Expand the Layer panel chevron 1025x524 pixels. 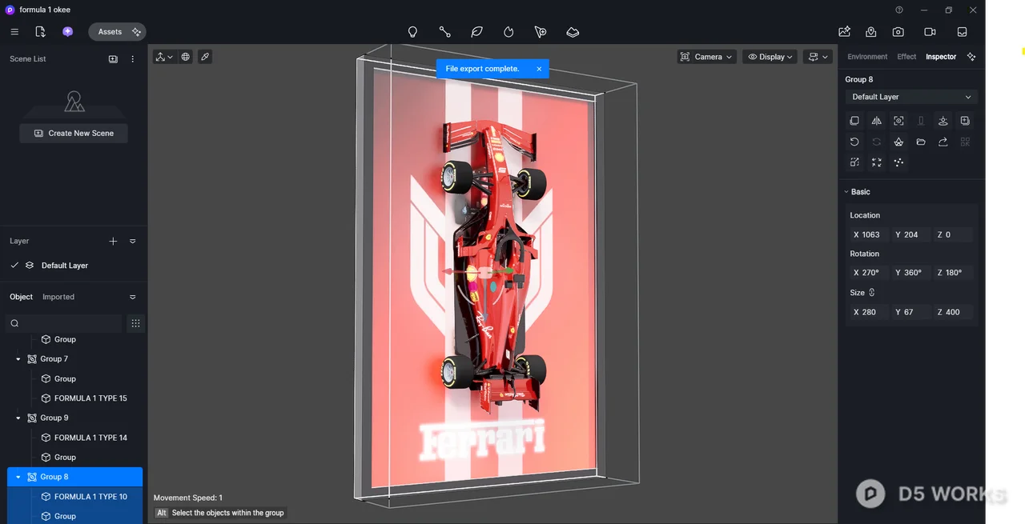point(132,241)
